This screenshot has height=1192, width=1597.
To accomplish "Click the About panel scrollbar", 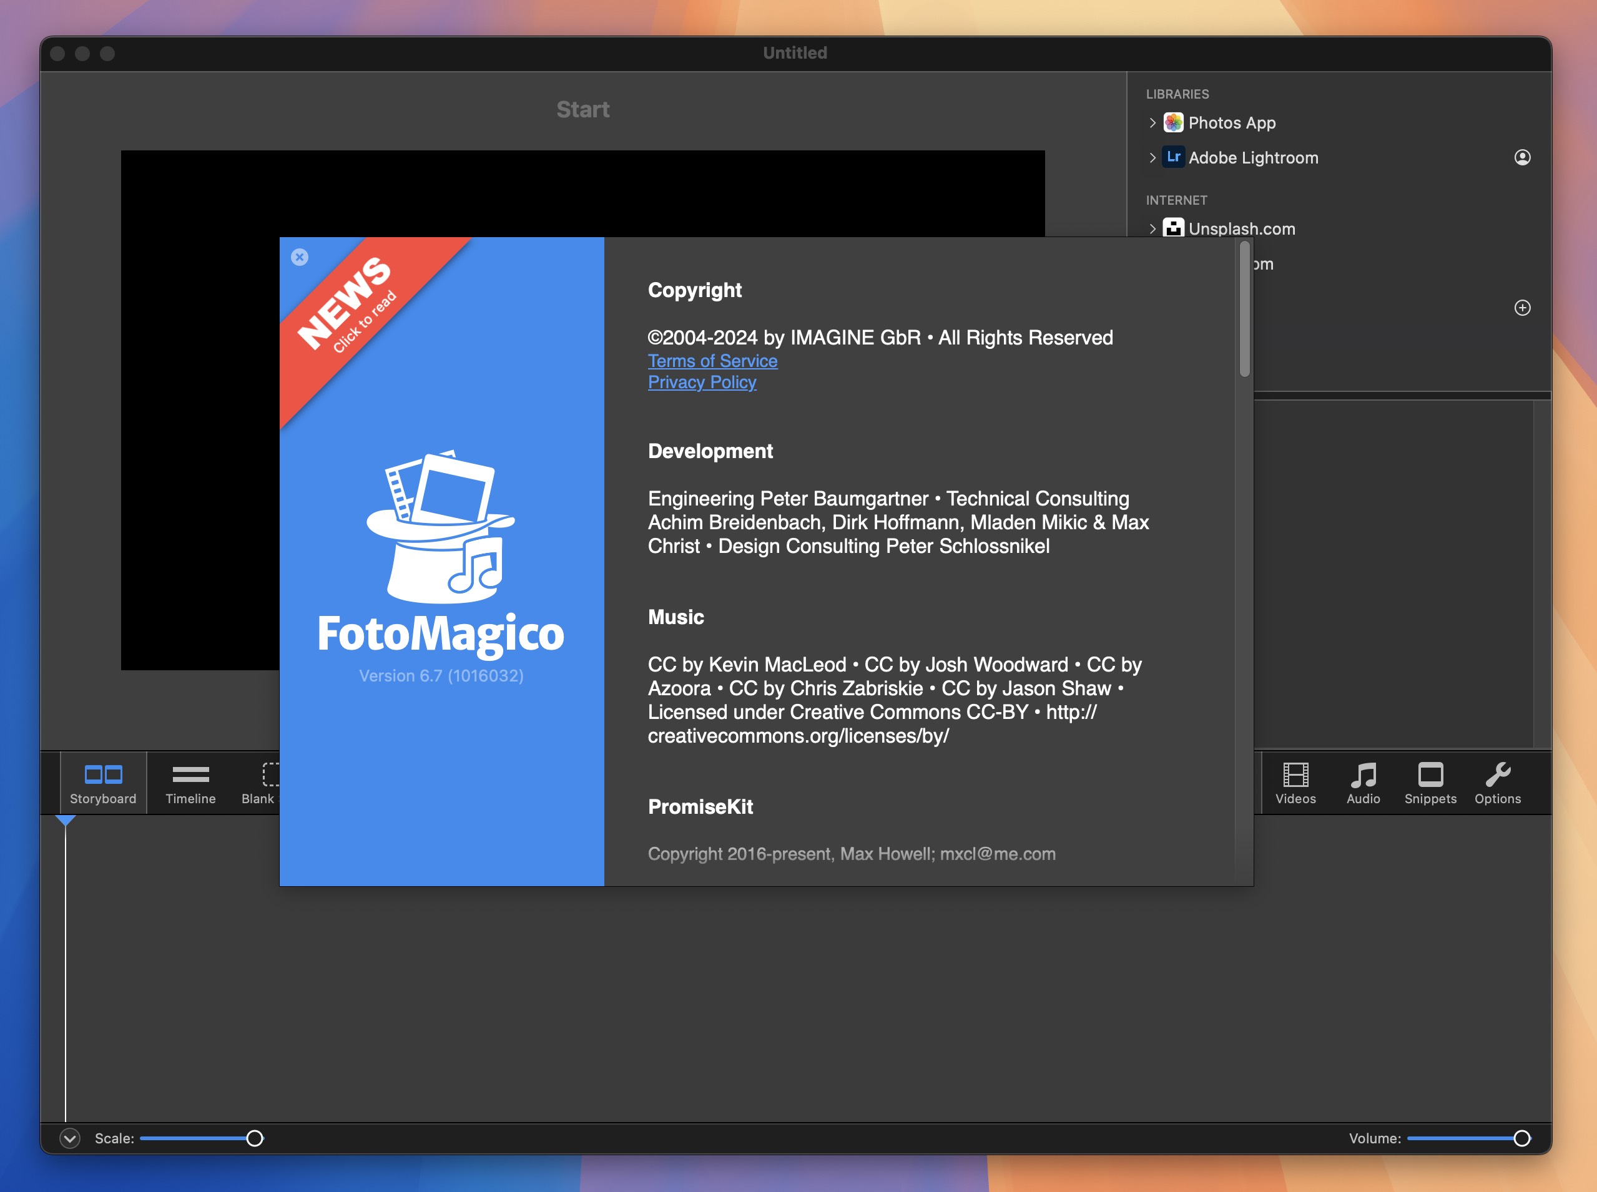I will click(1244, 310).
